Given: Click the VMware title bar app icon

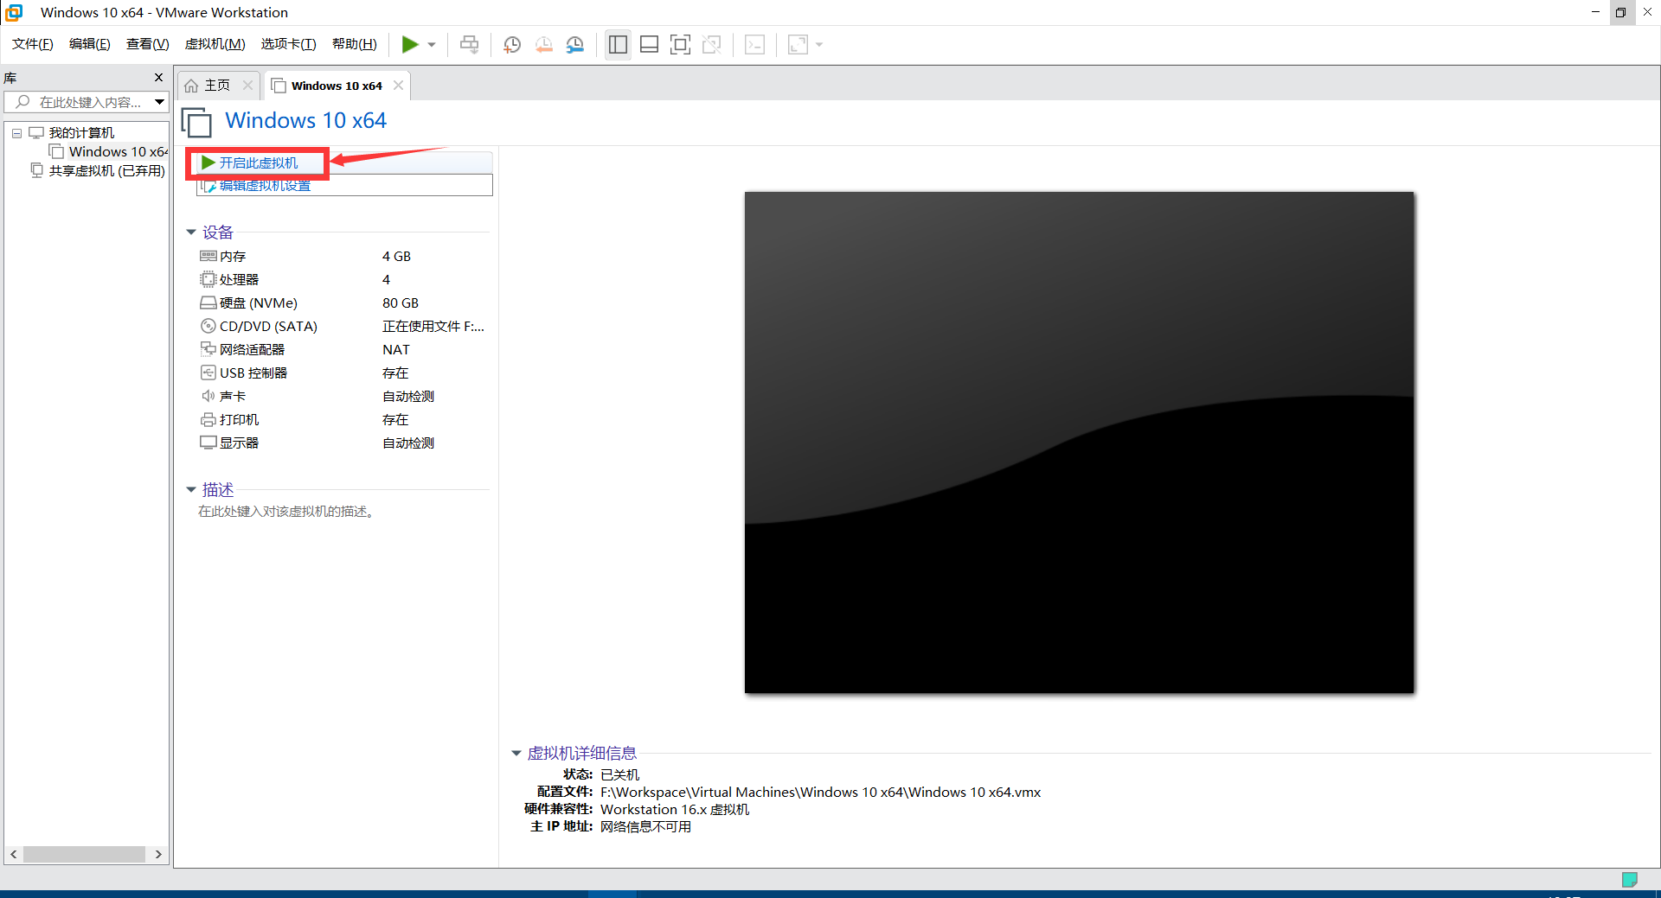Looking at the screenshot, I should (14, 12).
